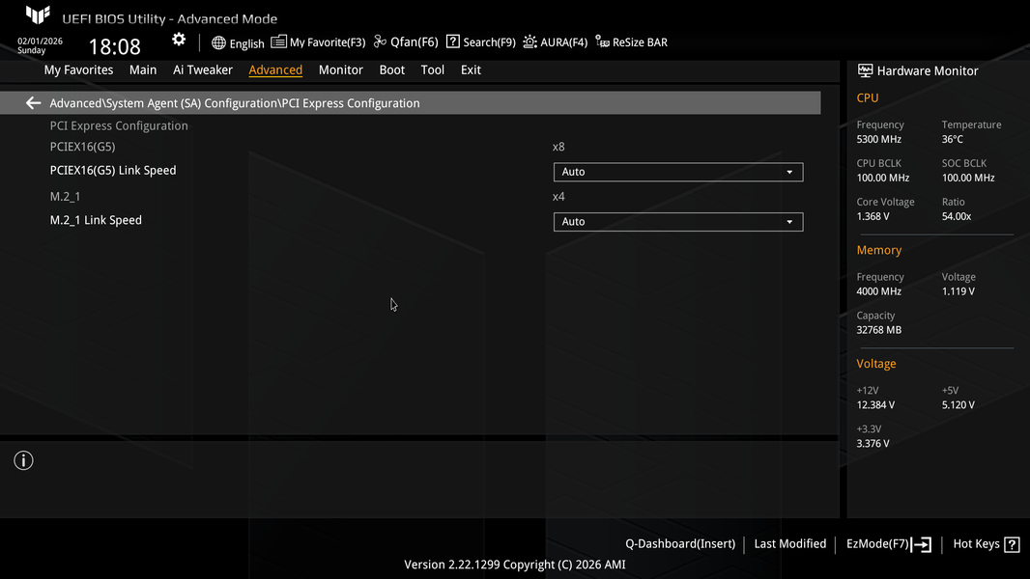This screenshot has width=1030, height=579.
Task: Click the Hardware Monitor display icon
Action: click(865, 70)
